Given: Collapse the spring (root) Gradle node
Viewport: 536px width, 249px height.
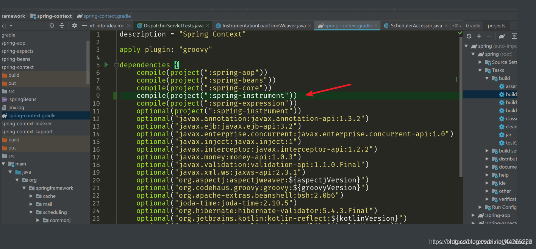Looking at the screenshot, I should (x=473, y=54).
